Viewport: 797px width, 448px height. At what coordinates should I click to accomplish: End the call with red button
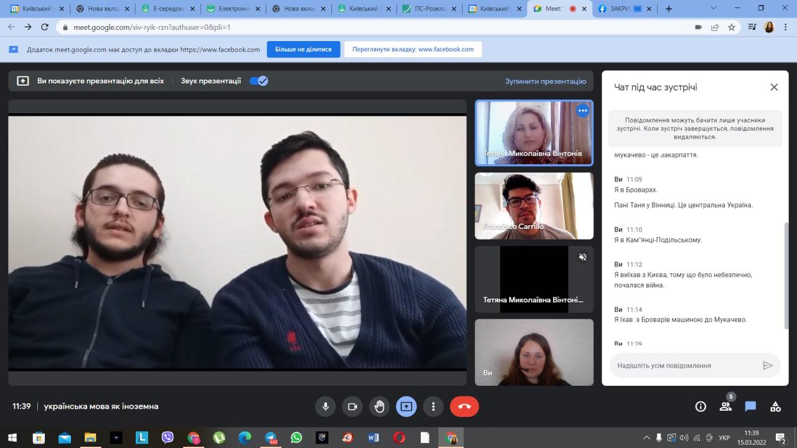(x=465, y=406)
